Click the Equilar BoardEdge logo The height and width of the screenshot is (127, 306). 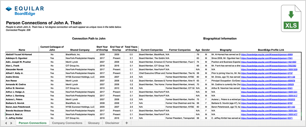pyautogui.click(x=25, y=11)
